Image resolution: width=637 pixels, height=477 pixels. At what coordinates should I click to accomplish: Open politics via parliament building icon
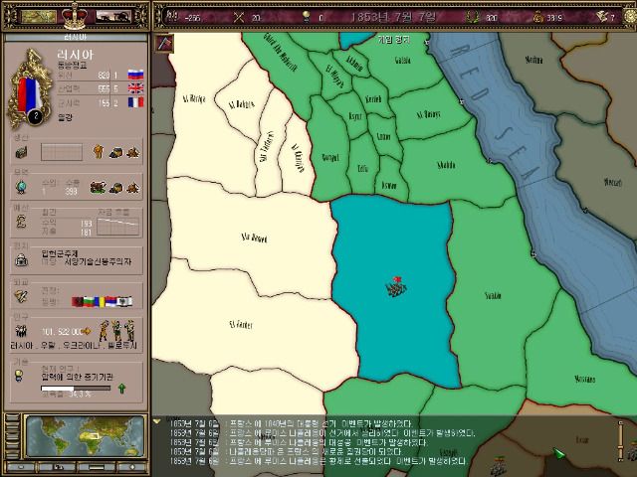click(21, 259)
